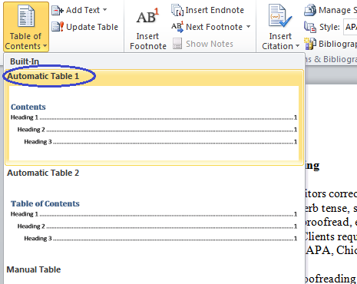357x284 pixels.
Task: Click the Bibliography icon
Action: [310, 44]
